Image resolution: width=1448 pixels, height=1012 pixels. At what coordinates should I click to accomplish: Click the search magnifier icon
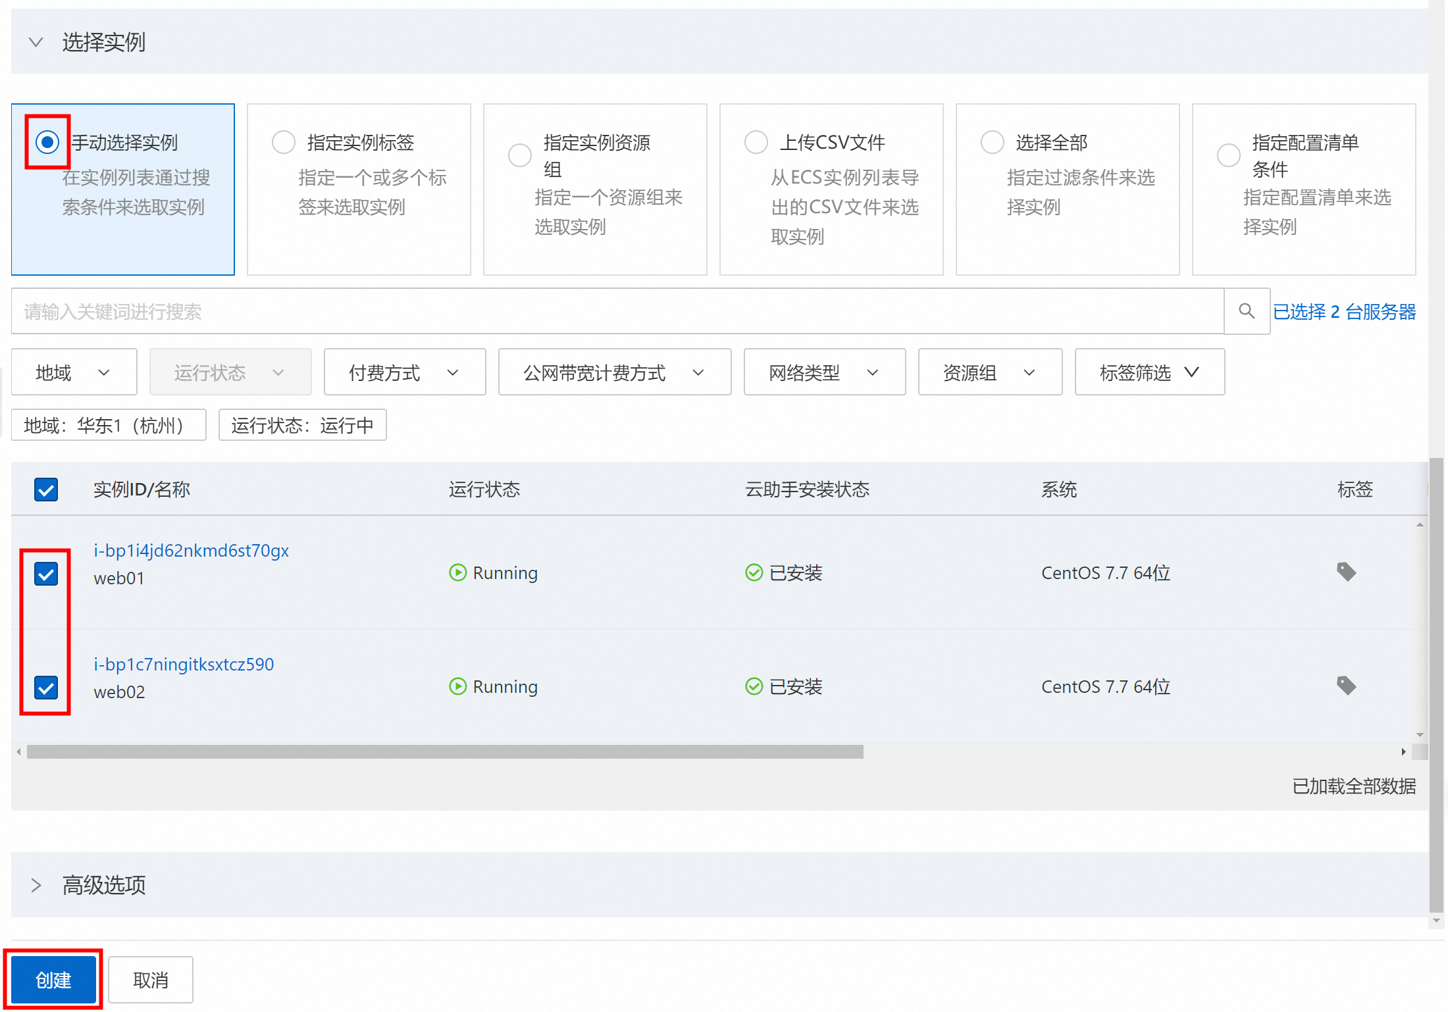pos(1246,311)
